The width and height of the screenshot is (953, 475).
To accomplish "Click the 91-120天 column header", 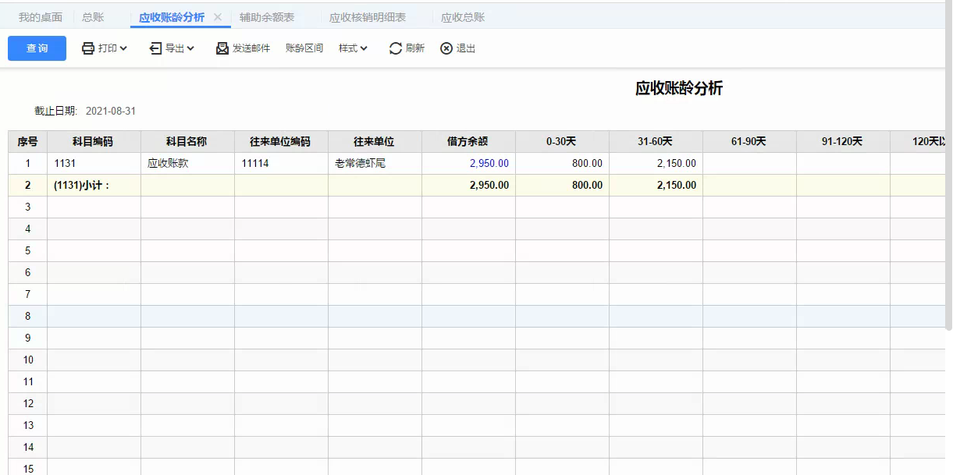I will coord(843,141).
